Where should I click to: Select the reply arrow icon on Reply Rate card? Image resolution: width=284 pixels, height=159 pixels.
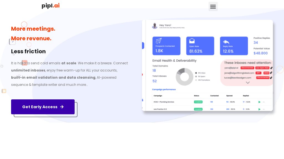tap(226, 41)
